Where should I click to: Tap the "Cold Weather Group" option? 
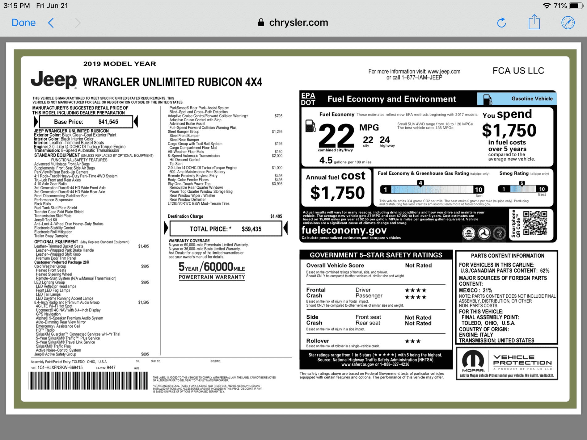pos(50,266)
